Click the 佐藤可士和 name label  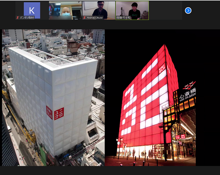pyautogui.click(x=124, y=17)
